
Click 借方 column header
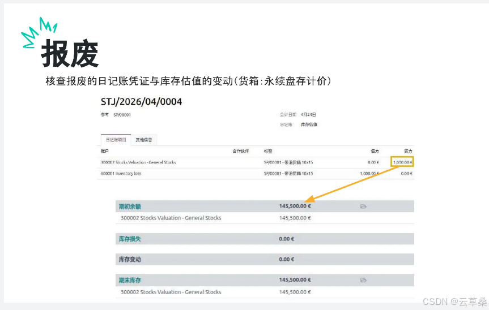[x=375, y=151]
